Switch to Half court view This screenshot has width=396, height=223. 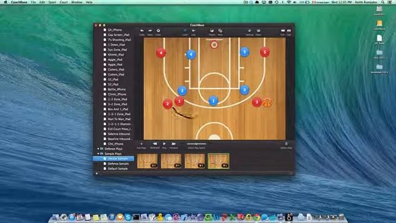click(289, 31)
